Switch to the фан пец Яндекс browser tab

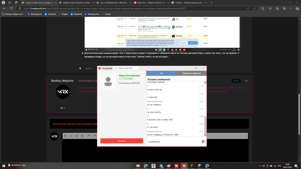[152, 3]
